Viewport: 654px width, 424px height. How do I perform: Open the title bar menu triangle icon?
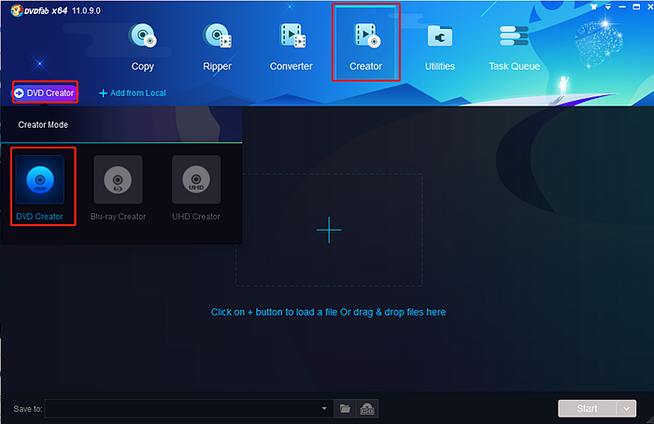[608, 7]
